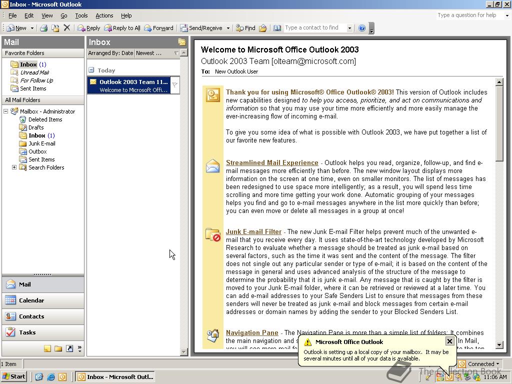Click the envelope icon beside Streamlined Mail Experience
Screen dimensions: 512x384
tap(213, 166)
